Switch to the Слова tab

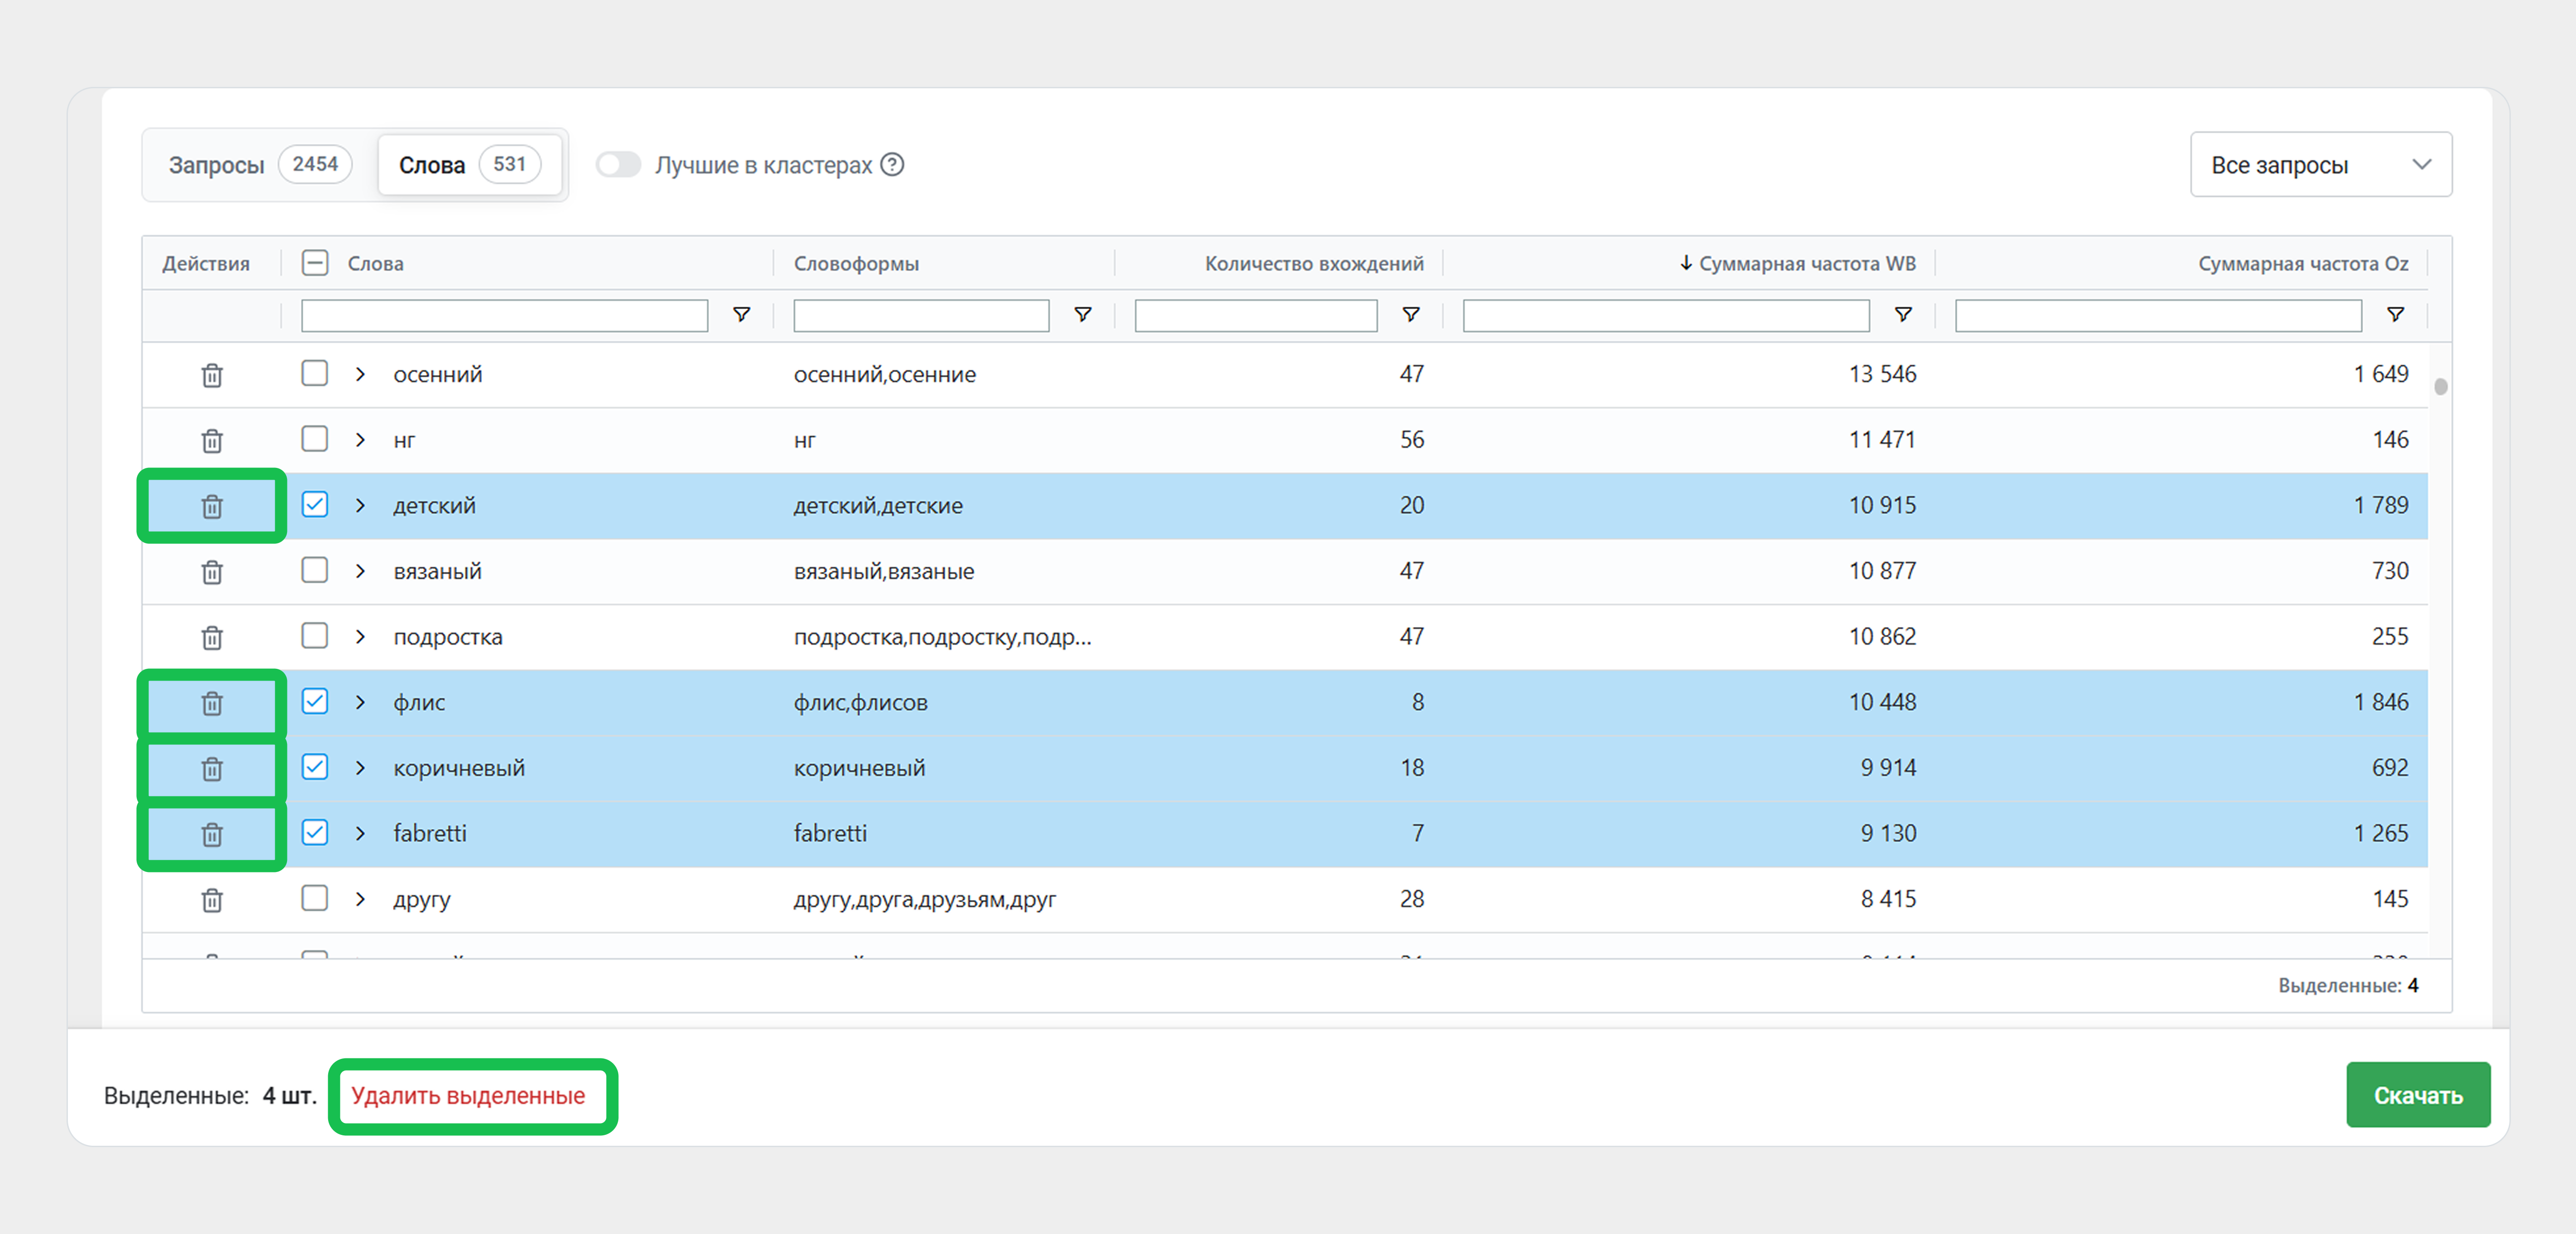tap(469, 165)
